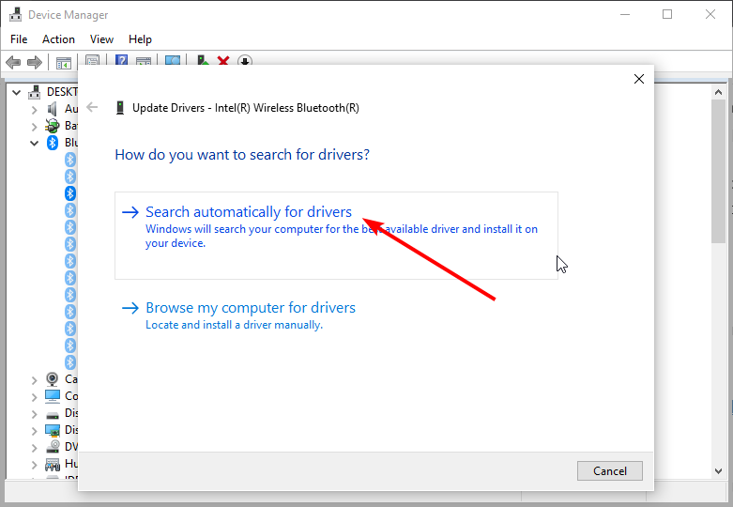Expand the Cameras category node
The height and width of the screenshot is (507, 733).
(34, 380)
